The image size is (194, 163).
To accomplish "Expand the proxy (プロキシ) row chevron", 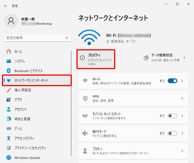I will [x=182, y=151].
